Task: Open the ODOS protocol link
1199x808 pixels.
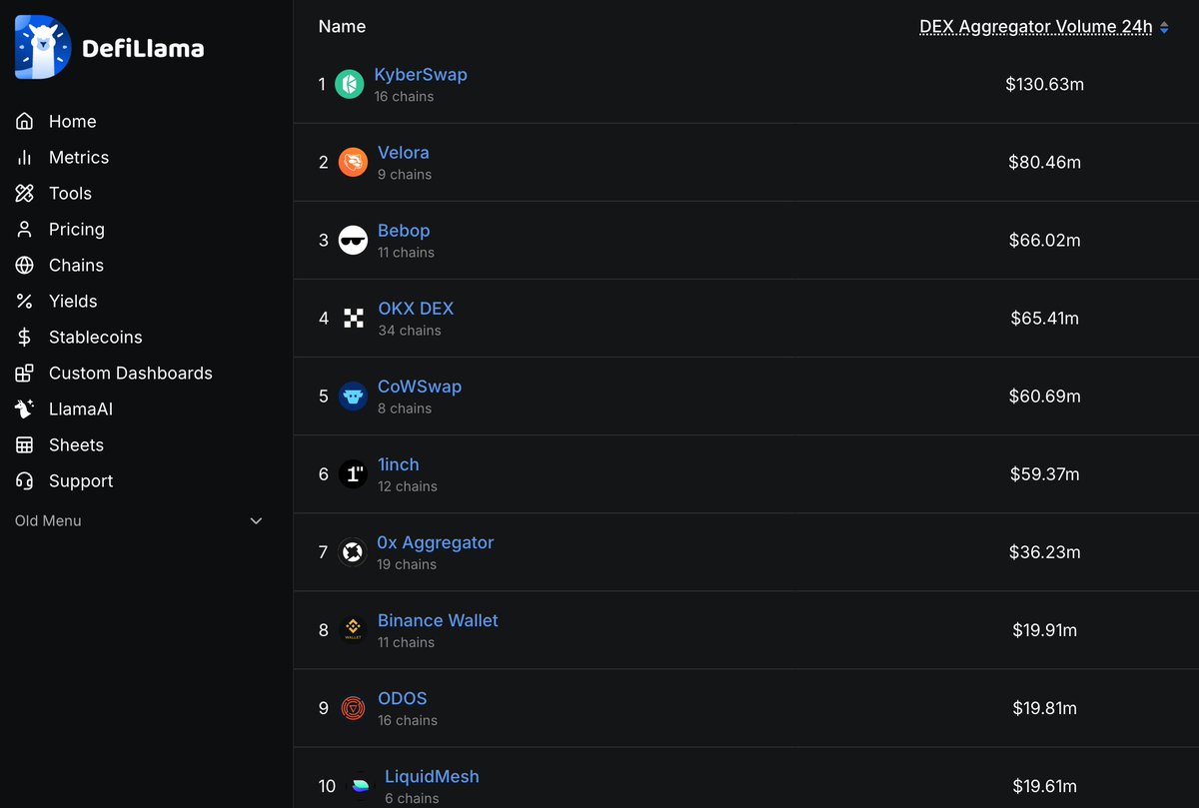Action: click(403, 697)
